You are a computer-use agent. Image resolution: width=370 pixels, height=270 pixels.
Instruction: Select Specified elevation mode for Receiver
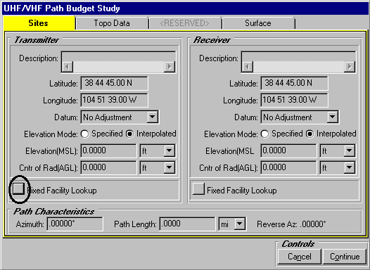264,134
